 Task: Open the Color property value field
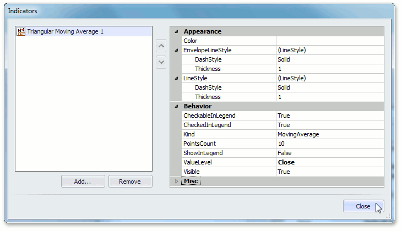coord(330,41)
